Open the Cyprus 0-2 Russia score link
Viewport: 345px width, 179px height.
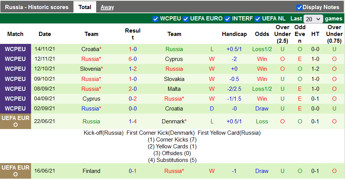(133, 99)
